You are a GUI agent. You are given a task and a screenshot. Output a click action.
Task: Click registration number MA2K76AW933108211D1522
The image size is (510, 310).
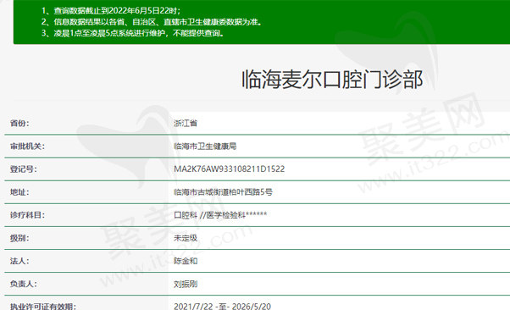pyautogui.click(x=230, y=169)
